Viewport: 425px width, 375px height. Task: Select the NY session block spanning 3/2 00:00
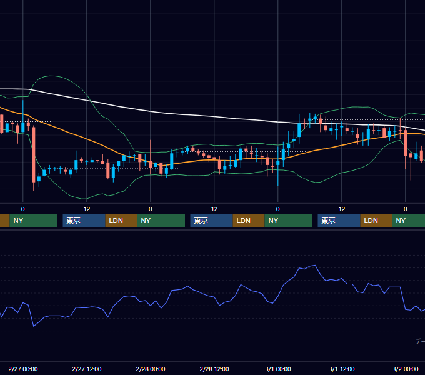coord(409,221)
